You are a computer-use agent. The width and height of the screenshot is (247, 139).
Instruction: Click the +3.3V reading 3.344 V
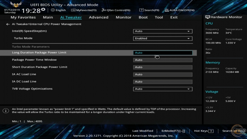click(x=210, y=111)
